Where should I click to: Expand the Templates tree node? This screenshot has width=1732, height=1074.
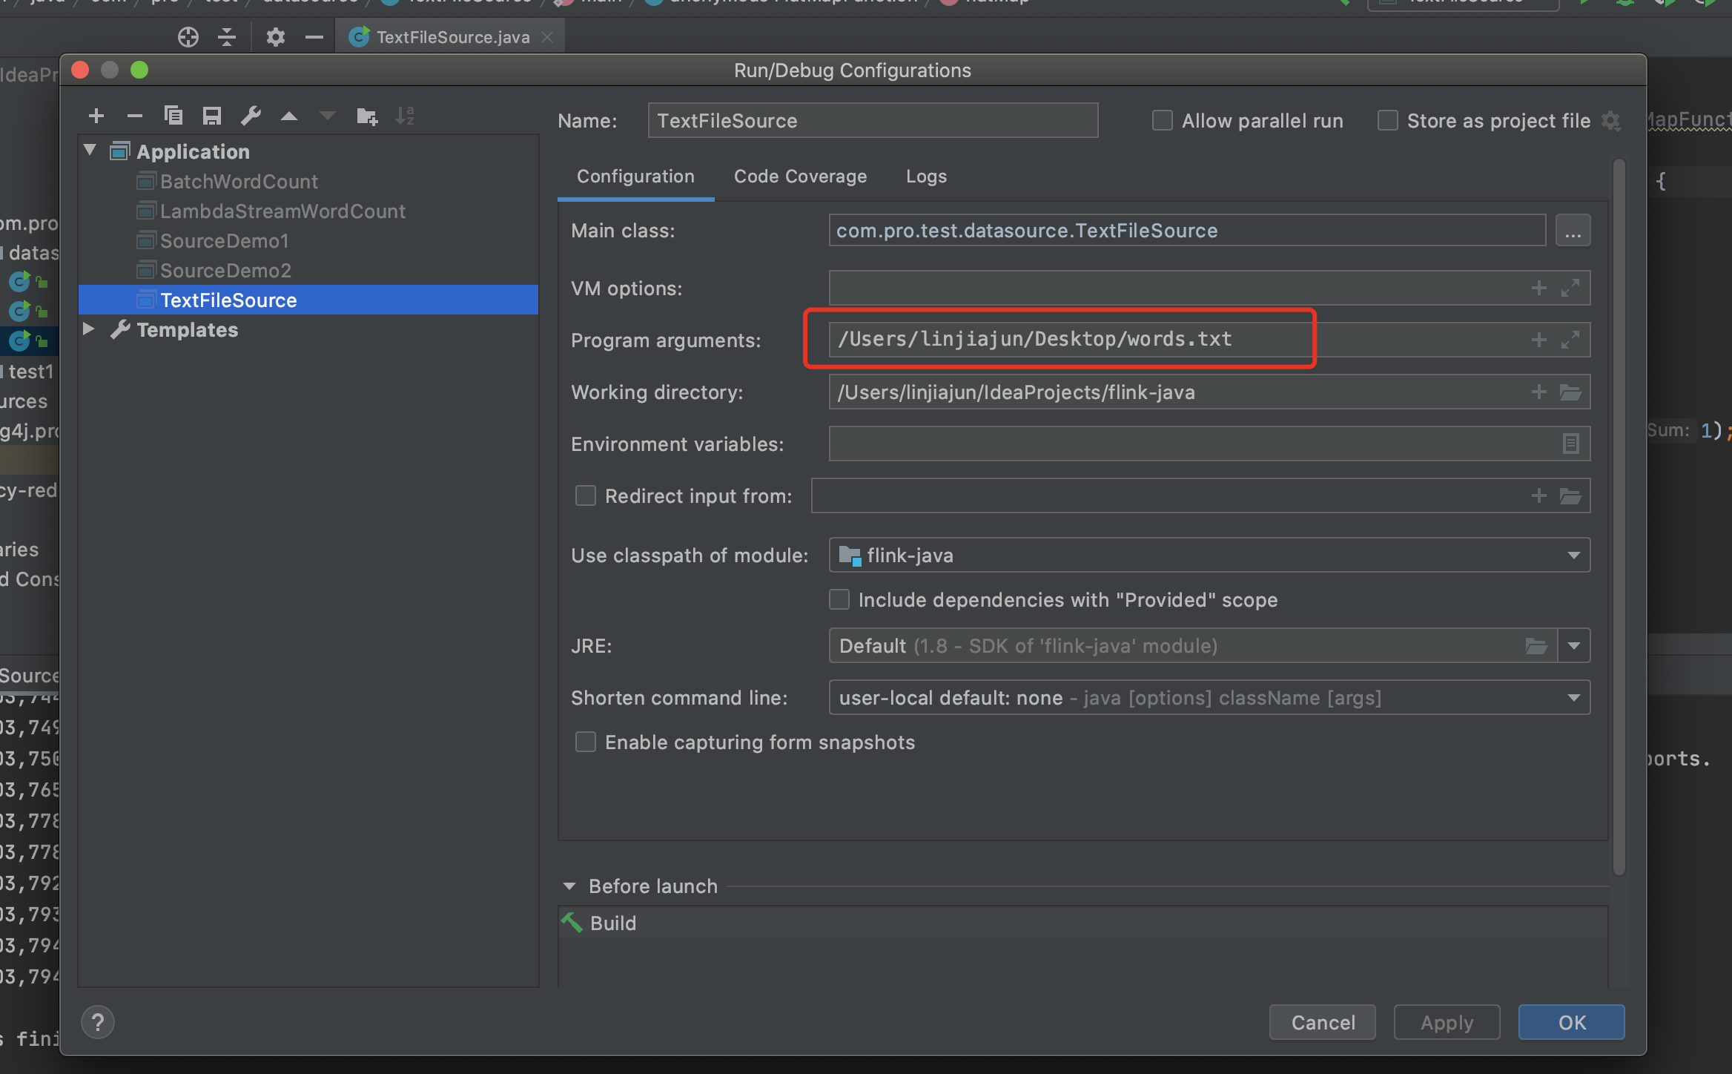tap(89, 329)
